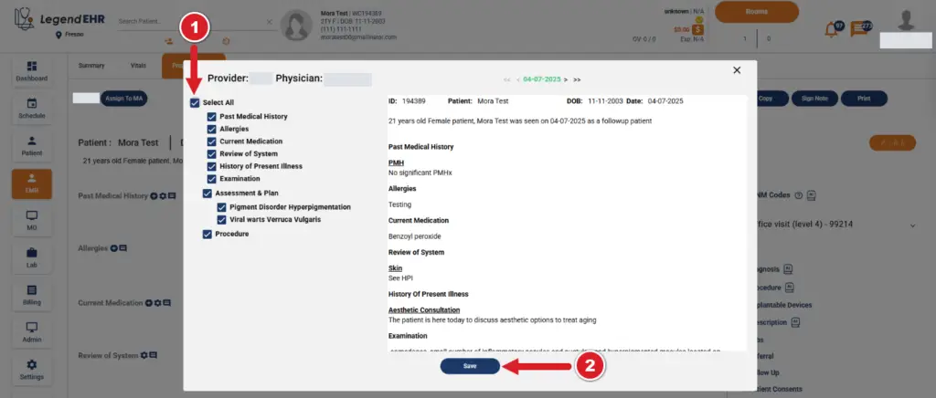Jump to last visit double arrow
The height and width of the screenshot is (398, 936).
(578, 79)
